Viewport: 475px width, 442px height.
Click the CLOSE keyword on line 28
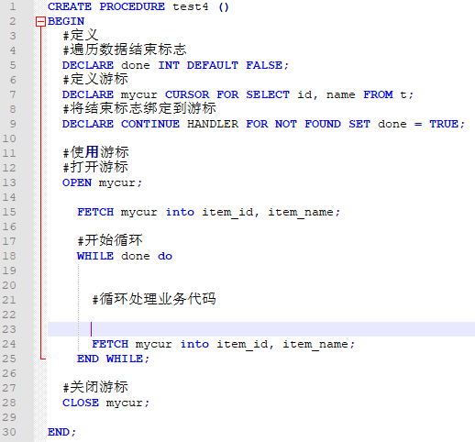[81, 403]
